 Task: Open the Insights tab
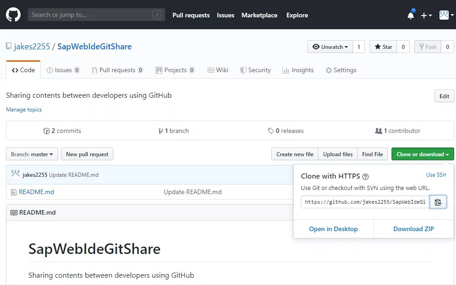point(298,70)
